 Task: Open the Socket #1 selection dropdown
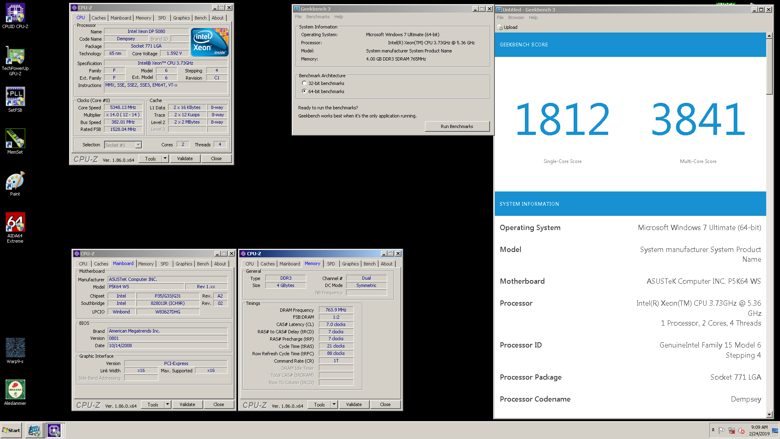click(x=138, y=145)
